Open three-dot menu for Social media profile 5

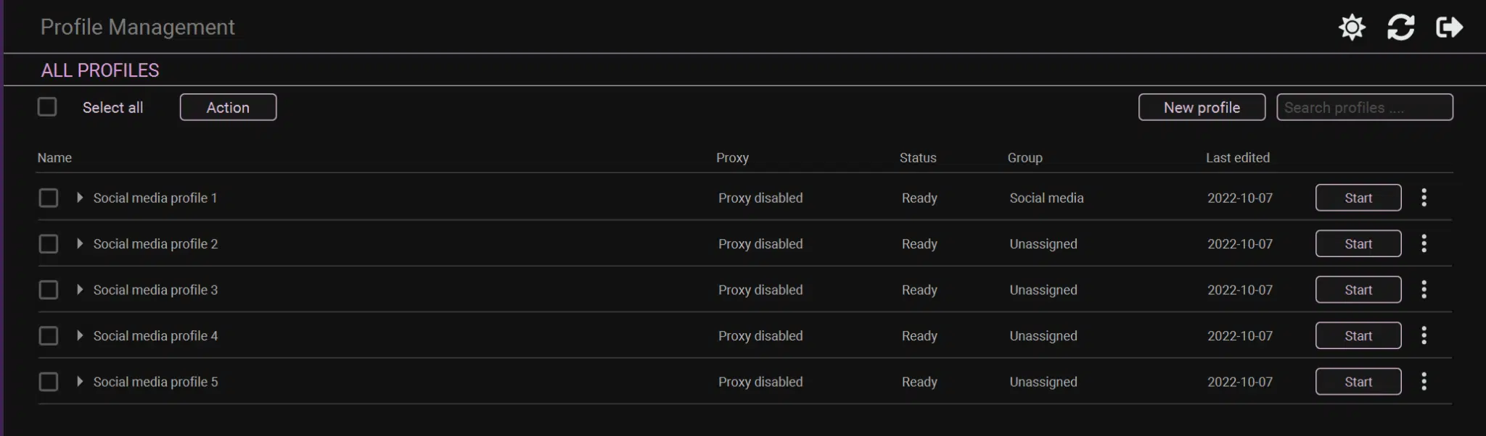[1424, 382]
